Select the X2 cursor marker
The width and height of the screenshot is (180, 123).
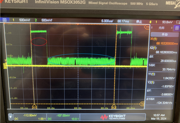click(114, 108)
